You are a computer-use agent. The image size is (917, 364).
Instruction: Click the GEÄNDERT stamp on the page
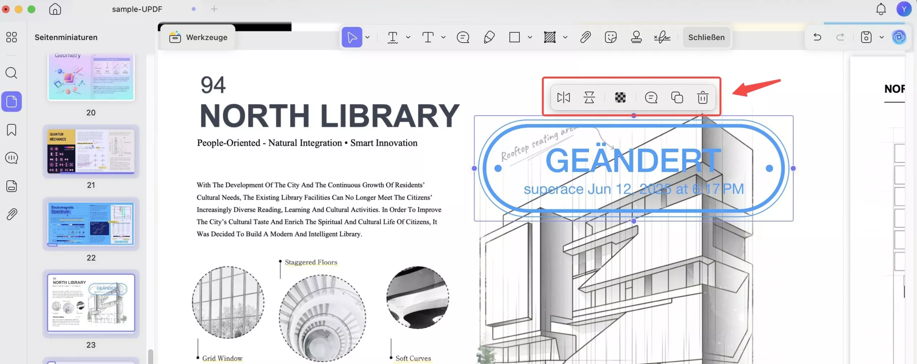(x=633, y=168)
